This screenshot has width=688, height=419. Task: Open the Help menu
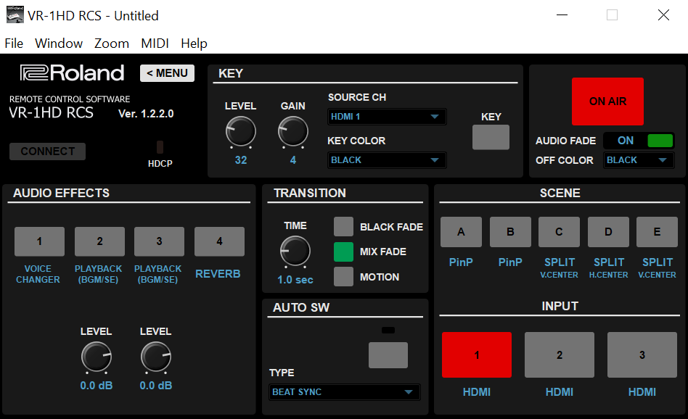[194, 43]
